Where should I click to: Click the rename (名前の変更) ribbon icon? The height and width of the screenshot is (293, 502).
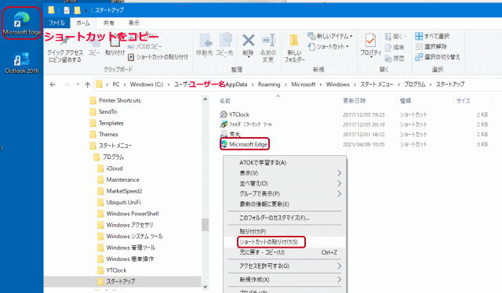click(268, 48)
